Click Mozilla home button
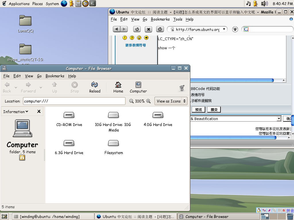 (x=160, y=29)
